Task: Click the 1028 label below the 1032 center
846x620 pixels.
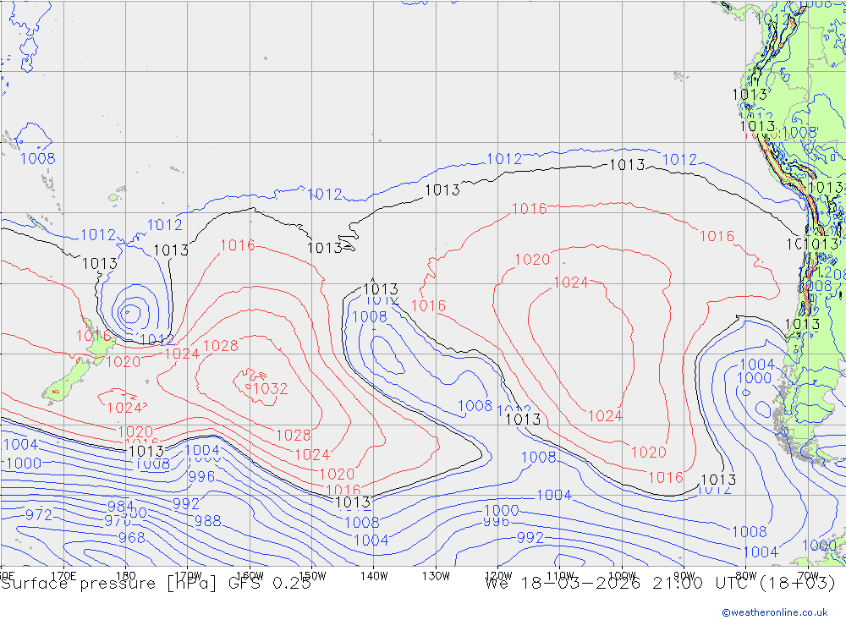Action: [x=294, y=436]
